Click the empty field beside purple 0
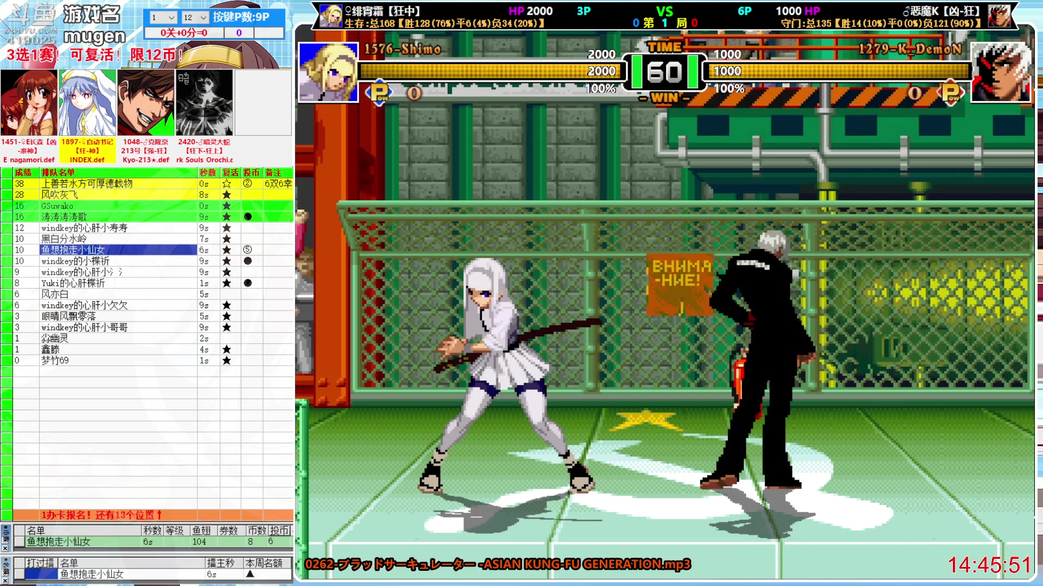Screen dimensions: 1043x586 pos(269,33)
